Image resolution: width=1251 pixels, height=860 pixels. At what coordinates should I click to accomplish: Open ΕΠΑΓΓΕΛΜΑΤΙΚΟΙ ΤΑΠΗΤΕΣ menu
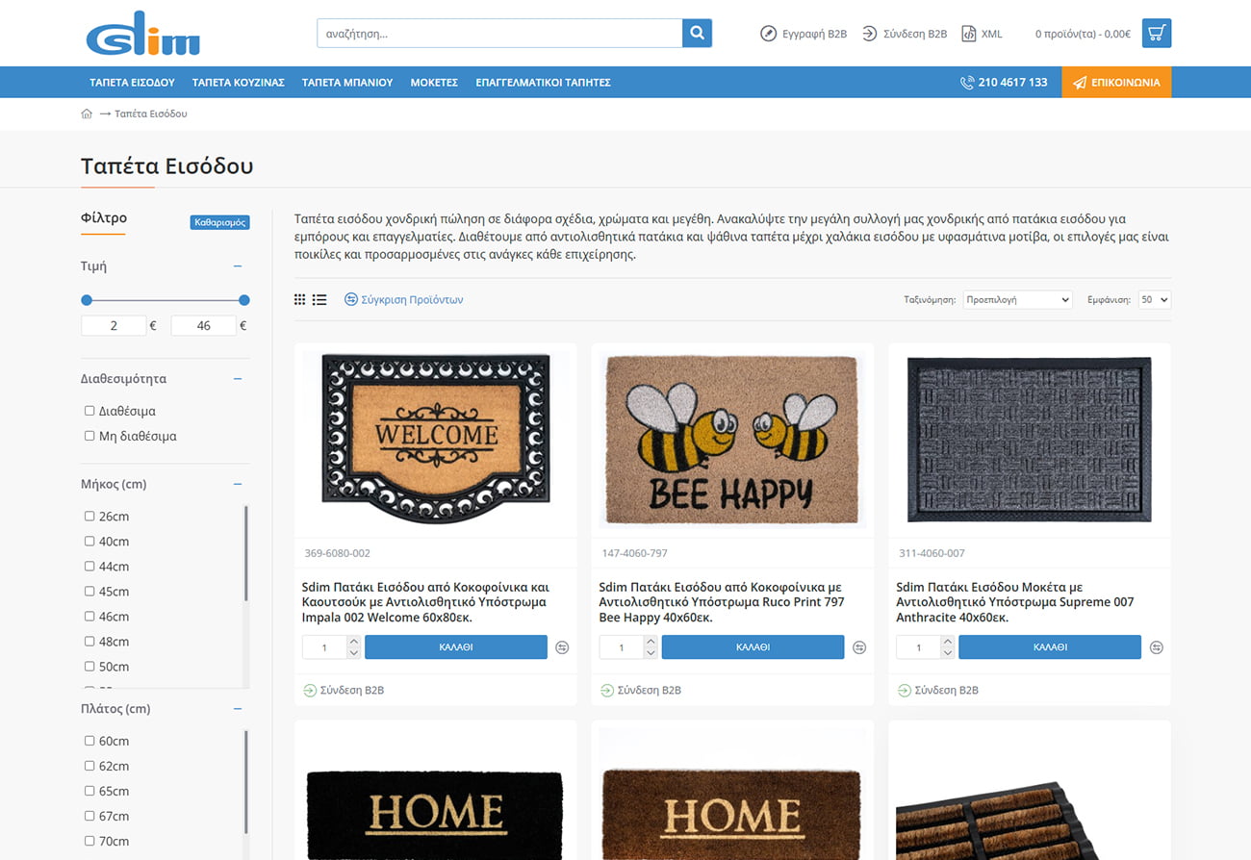click(543, 83)
